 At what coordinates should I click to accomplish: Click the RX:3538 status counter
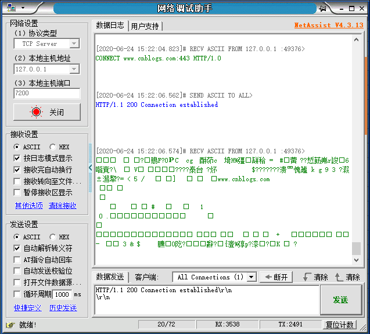tap(228, 325)
